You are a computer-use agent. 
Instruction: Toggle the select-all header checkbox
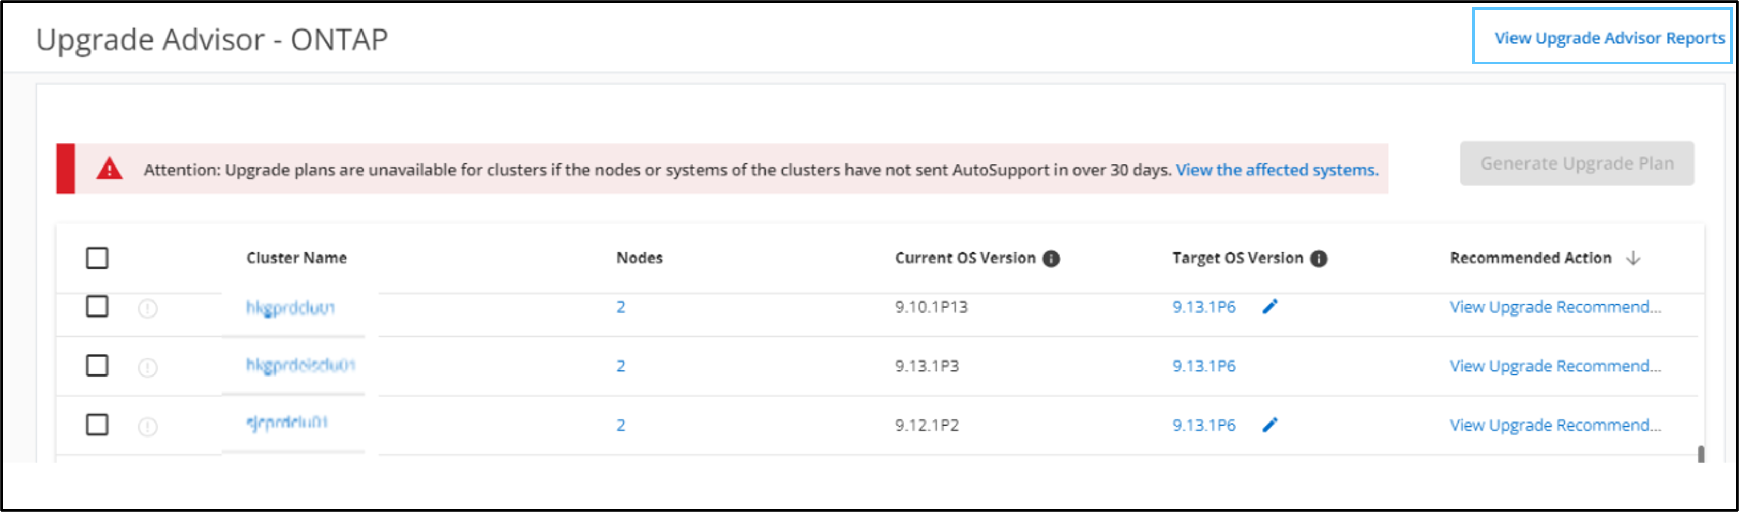click(97, 258)
